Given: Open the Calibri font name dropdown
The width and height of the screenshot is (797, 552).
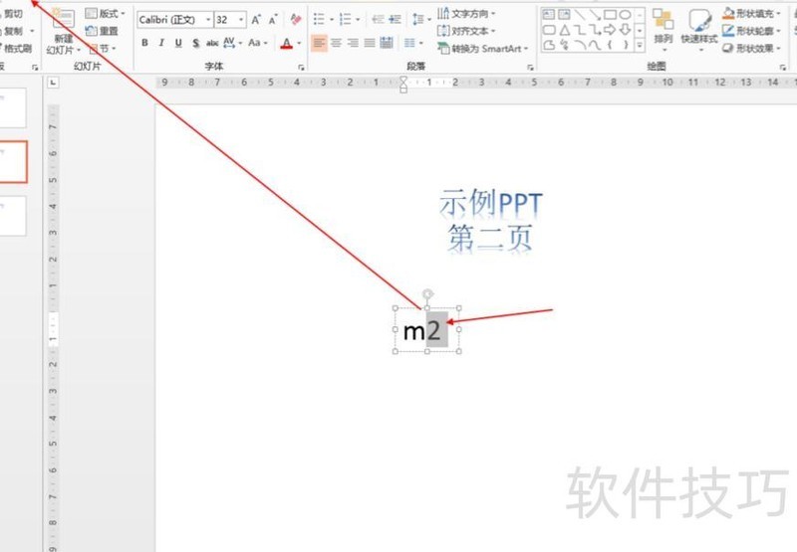Looking at the screenshot, I should click(208, 20).
